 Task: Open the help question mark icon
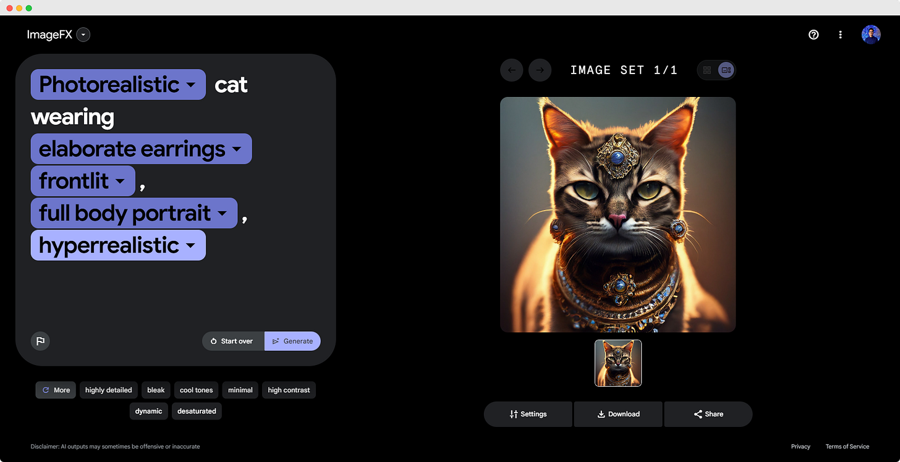[813, 35]
